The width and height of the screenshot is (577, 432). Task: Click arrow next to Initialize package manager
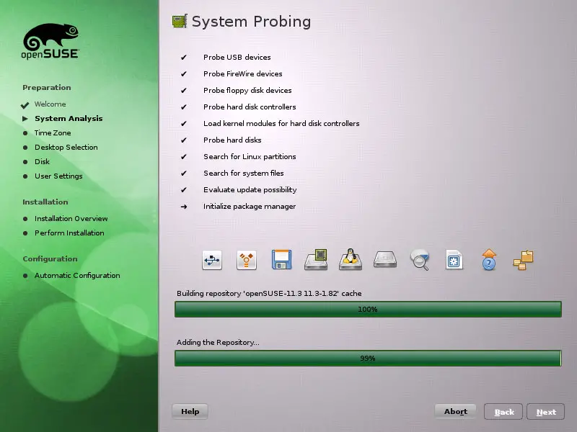click(x=184, y=207)
